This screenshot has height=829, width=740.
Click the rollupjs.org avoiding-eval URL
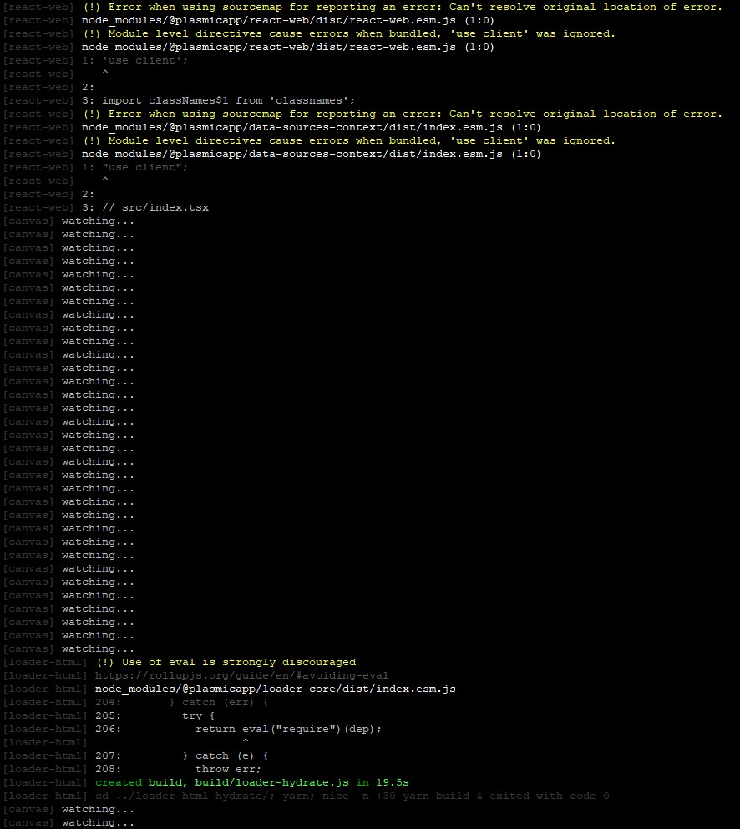coord(241,675)
